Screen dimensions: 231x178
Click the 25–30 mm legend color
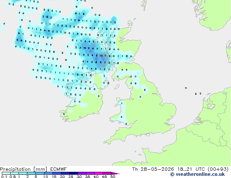point(73,173)
